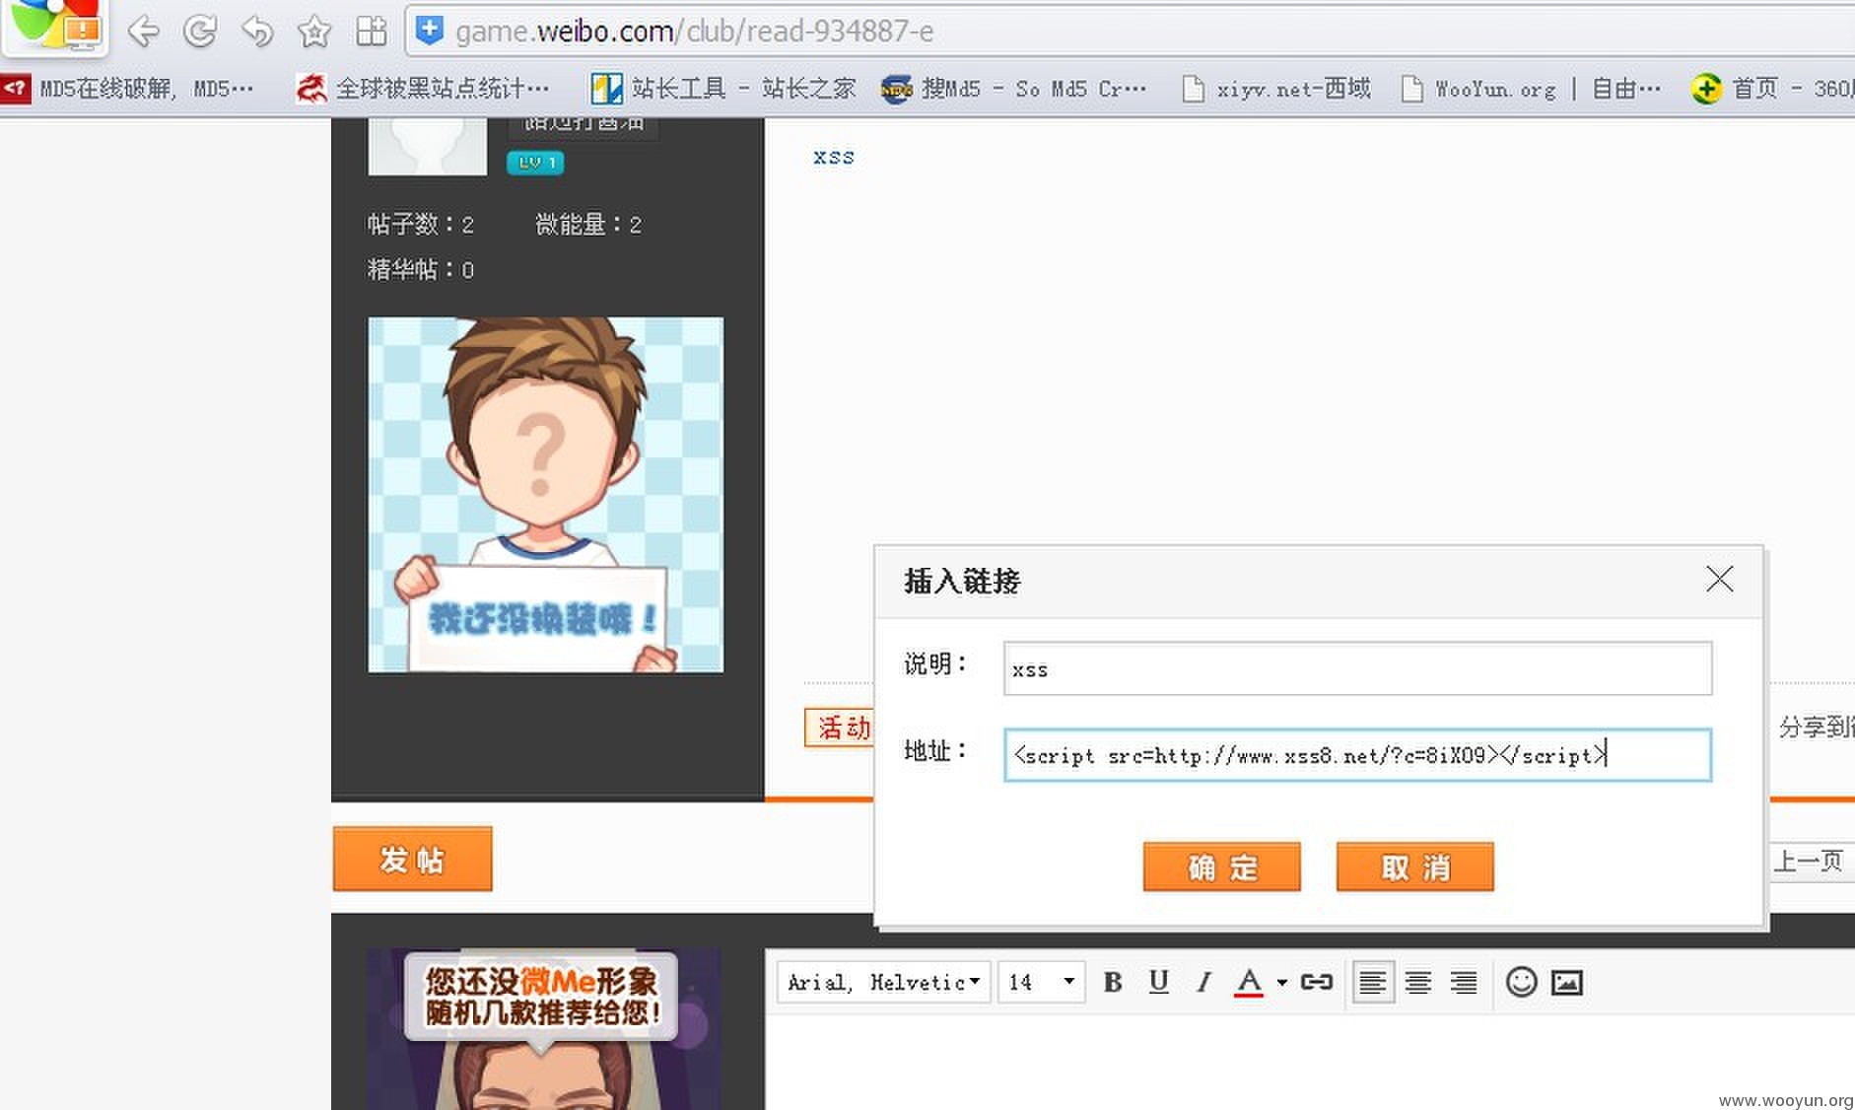The image size is (1855, 1110).
Task: Open the emoticon smiley picker
Action: 1521,982
